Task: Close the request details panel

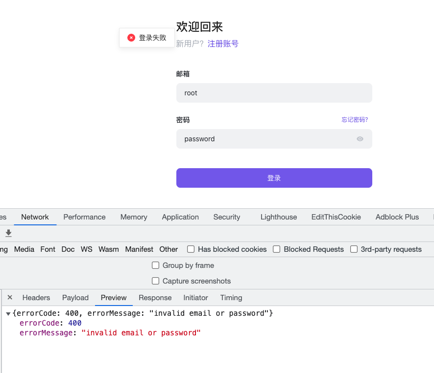Action: click(x=10, y=297)
